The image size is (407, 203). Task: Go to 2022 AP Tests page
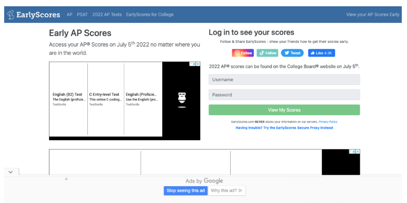tap(107, 15)
